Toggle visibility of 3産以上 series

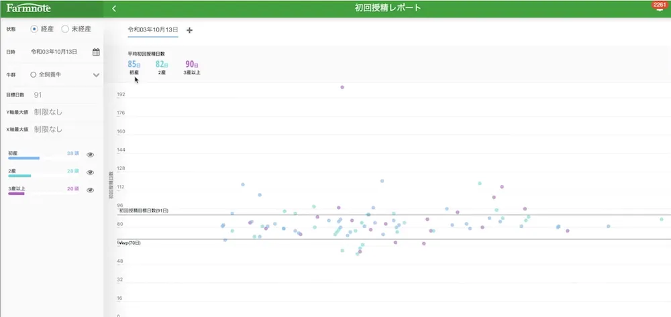[90, 190]
